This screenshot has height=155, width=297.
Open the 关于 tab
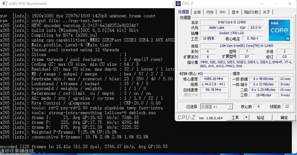pos(266,12)
